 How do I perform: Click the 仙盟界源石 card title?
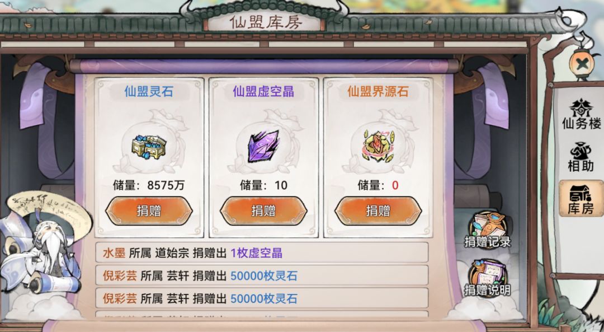coord(378,91)
